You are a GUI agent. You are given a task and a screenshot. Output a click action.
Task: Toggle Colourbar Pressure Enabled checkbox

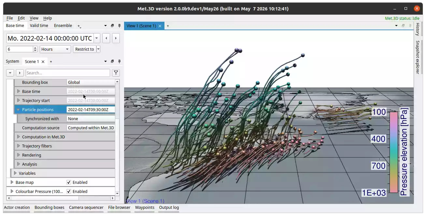coord(69,192)
